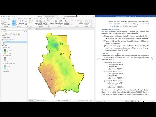Screen dimensions: 156x117
Task: Click the DEM_Feet color ramp
Action: pyautogui.click(x=5, y=52)
